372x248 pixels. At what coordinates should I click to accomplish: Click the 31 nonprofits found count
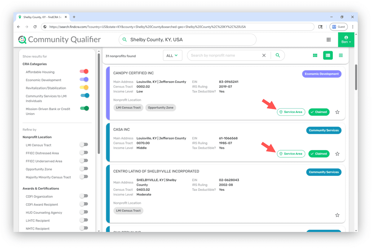coord(121,56)
